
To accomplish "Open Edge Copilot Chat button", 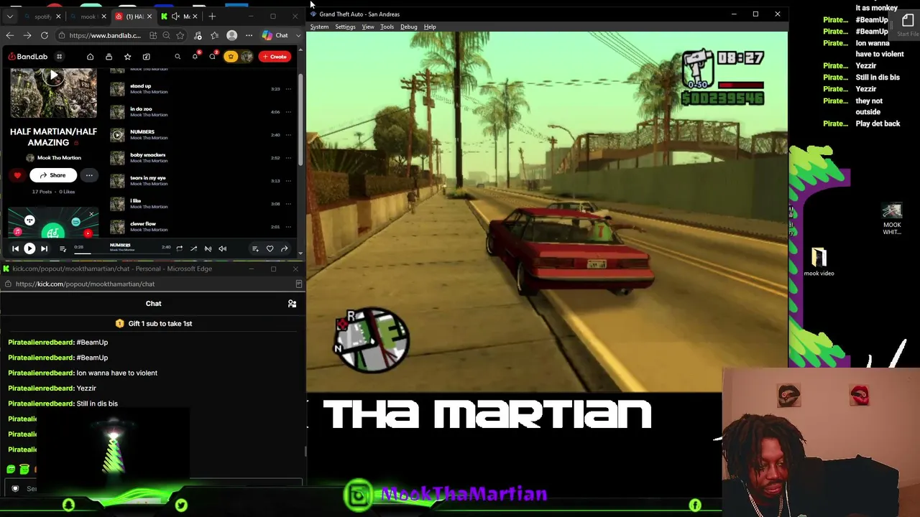I will pos(275,35).
